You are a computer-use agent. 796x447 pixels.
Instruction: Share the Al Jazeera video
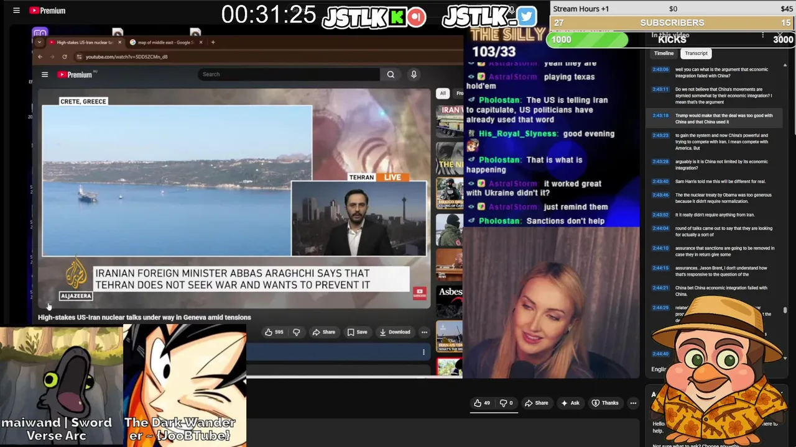point(324,332)
